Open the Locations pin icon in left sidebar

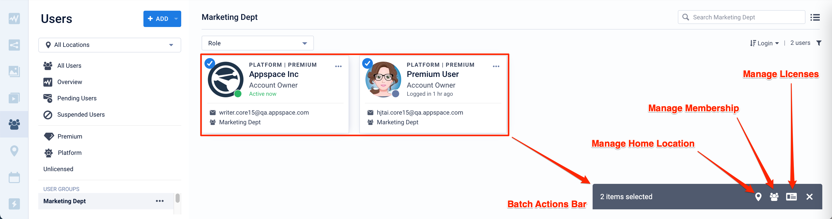pos(14,151)
